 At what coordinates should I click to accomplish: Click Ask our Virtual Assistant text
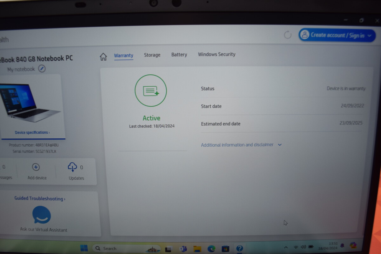point(43,230)
